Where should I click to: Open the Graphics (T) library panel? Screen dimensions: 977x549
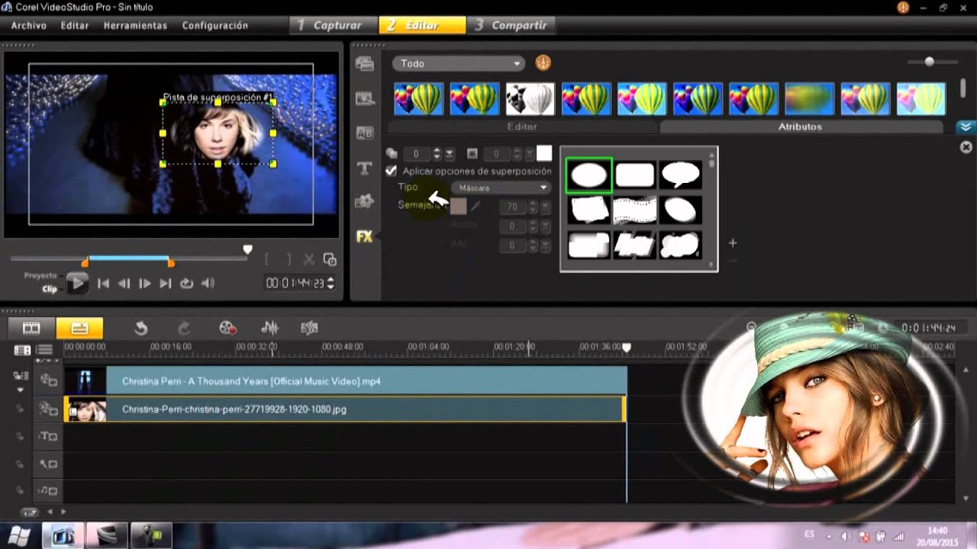click(x=364, y=168)
